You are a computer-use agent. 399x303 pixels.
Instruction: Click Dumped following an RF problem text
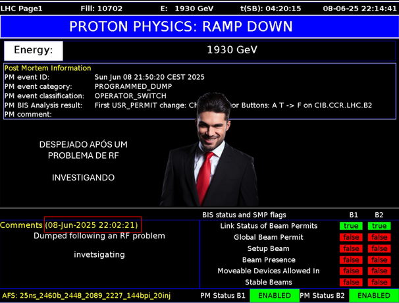click(x=99, y=236)
